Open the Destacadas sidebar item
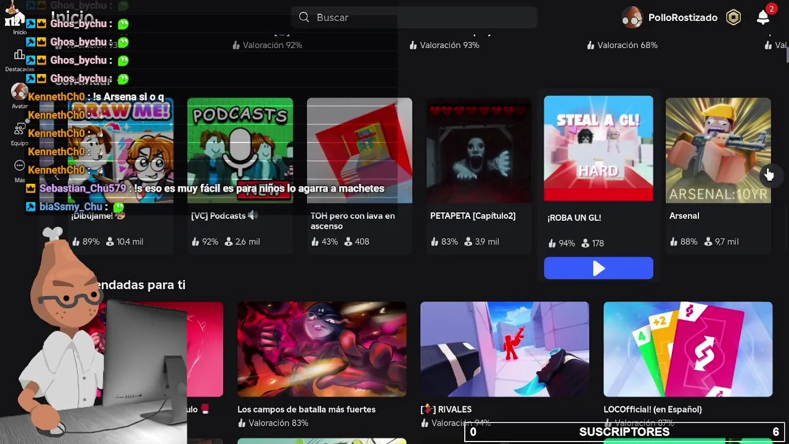 point(20,60)
